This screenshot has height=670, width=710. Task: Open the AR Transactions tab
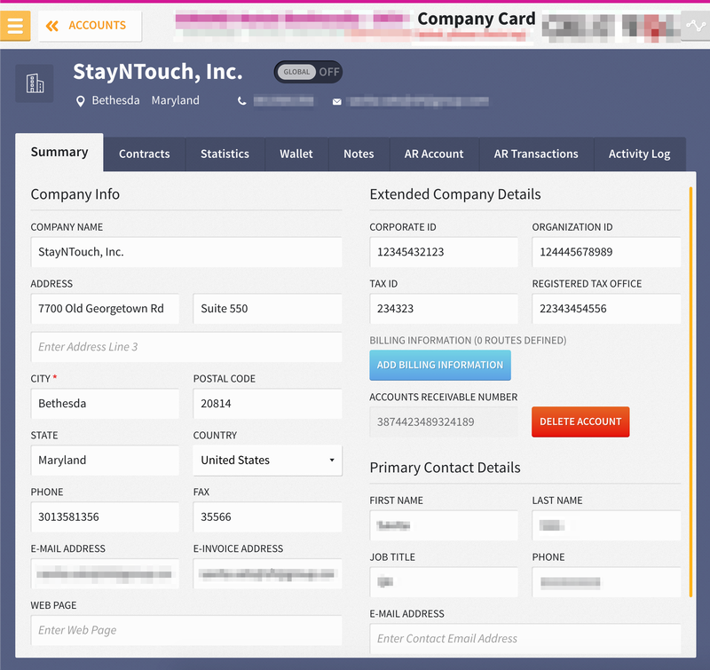(x=537, y=154)
